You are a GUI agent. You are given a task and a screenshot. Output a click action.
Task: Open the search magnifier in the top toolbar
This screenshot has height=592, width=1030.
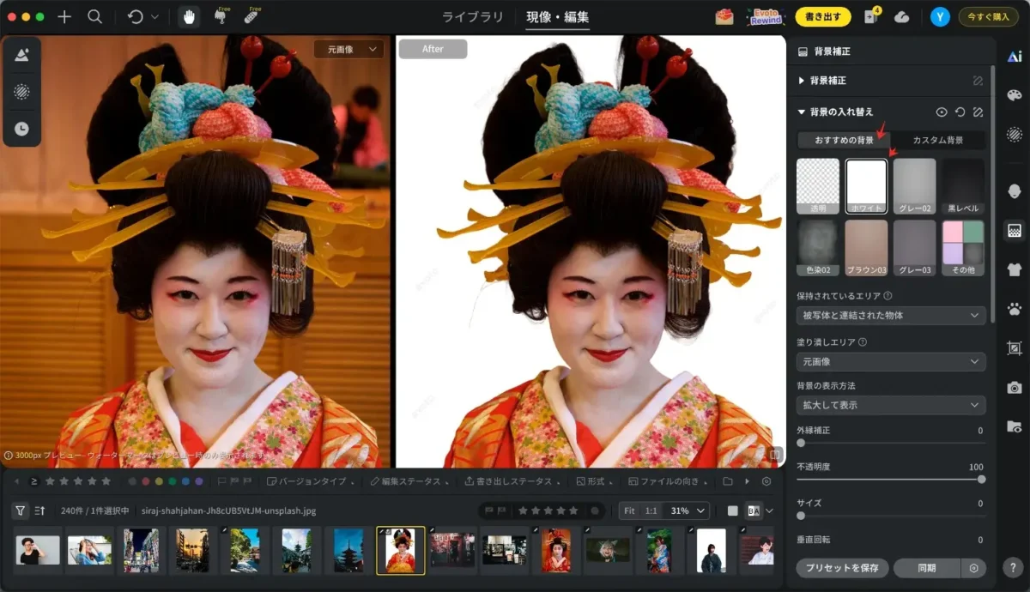[95, 16]
